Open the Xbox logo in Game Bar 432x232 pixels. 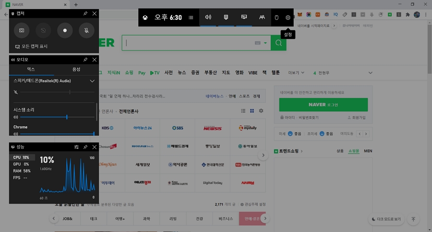click(145, 17)
